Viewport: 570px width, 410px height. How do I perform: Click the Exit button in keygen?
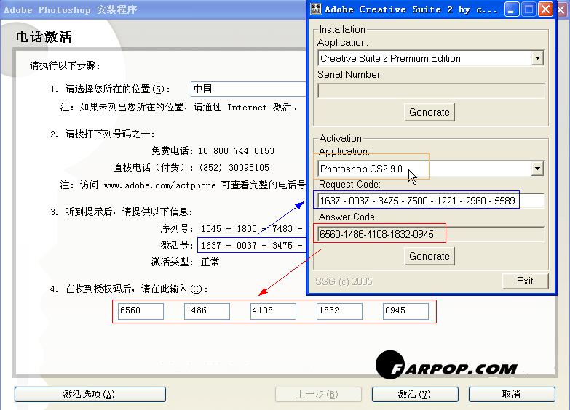point(525,281)
